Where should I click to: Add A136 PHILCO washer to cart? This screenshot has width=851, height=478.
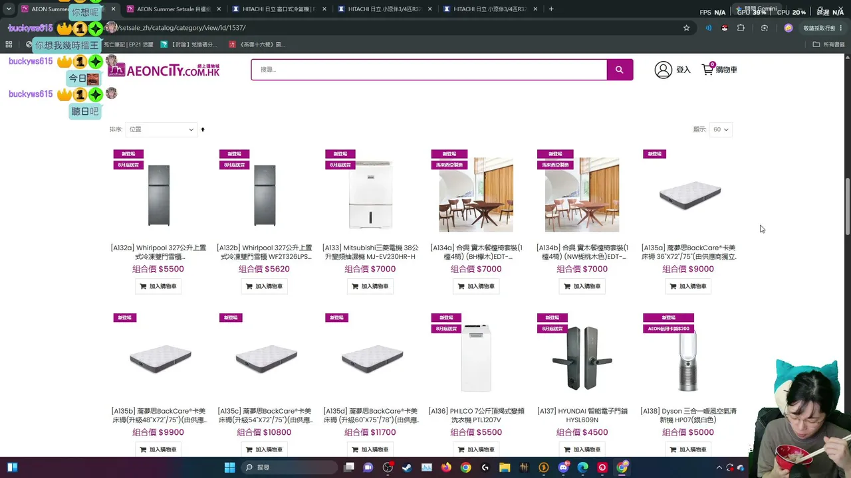click(x=476, y=449)
